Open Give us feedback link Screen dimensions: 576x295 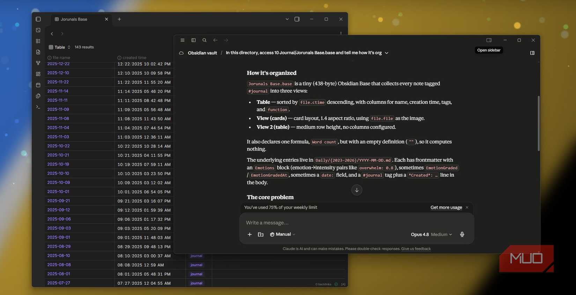pyautogui.click(x=416, y=249)
